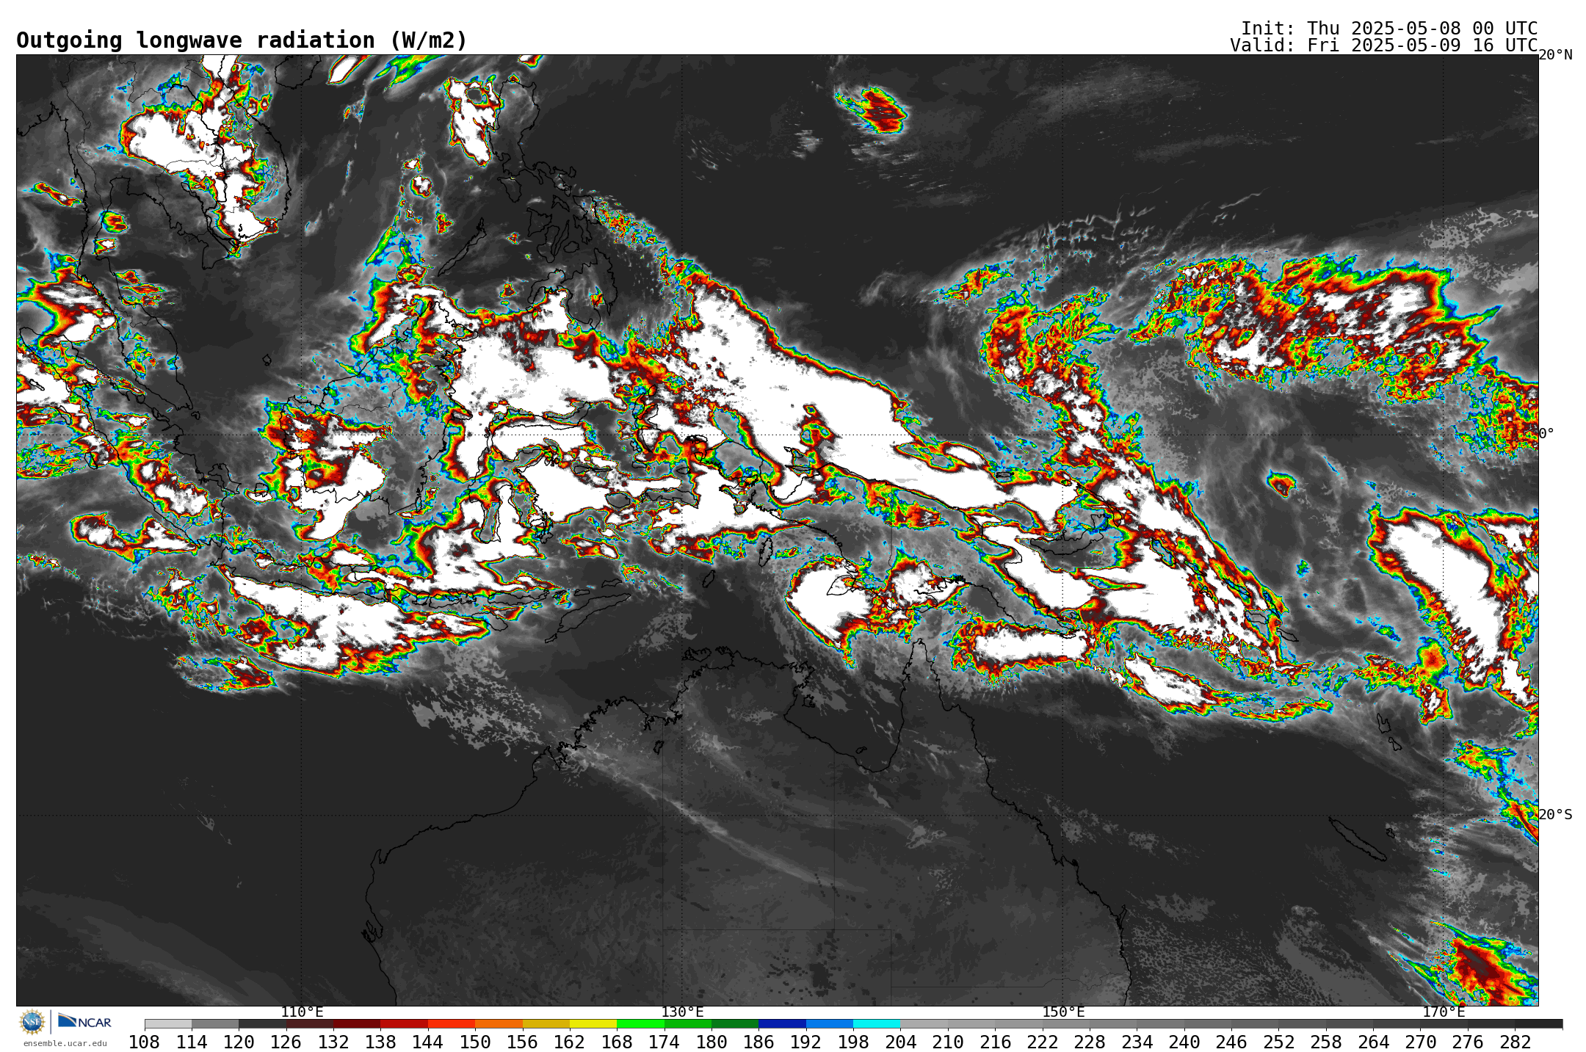
Task: Click the orange colorbar swatch at 150
Action: point(499,1023)
